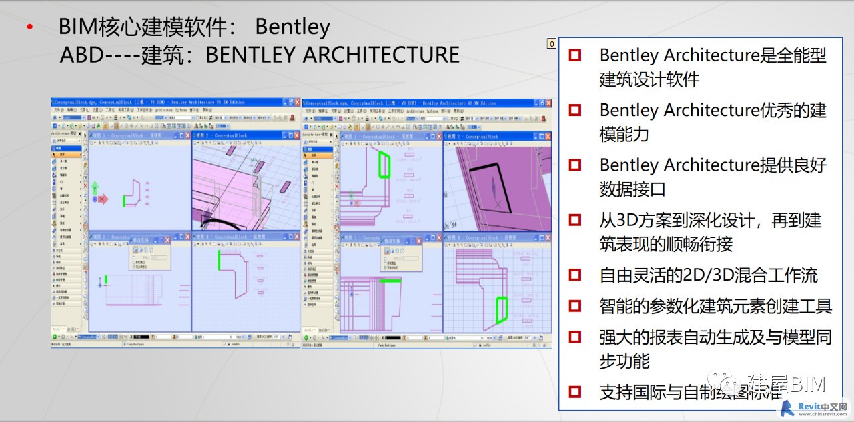Open 文件 menu in left Bentley window

coord(57,110)
